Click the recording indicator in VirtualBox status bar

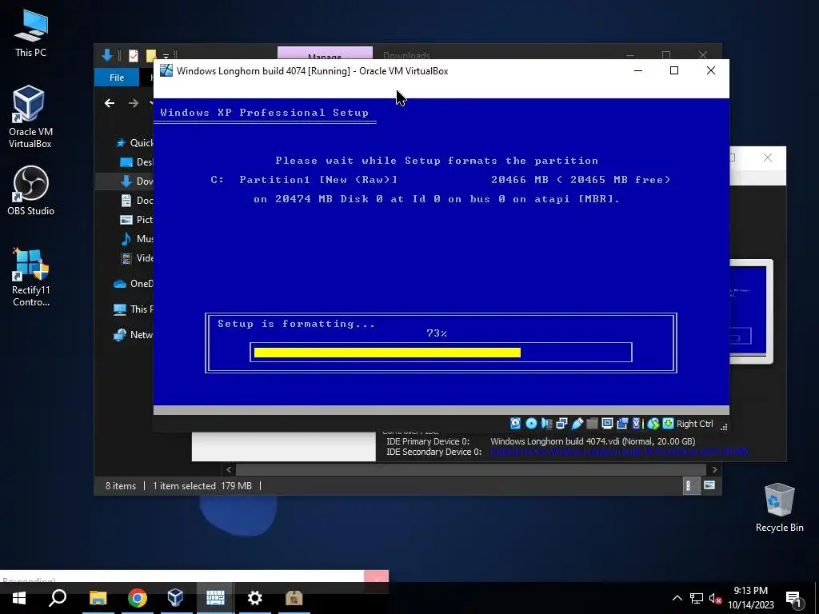(x=622, y=424)
